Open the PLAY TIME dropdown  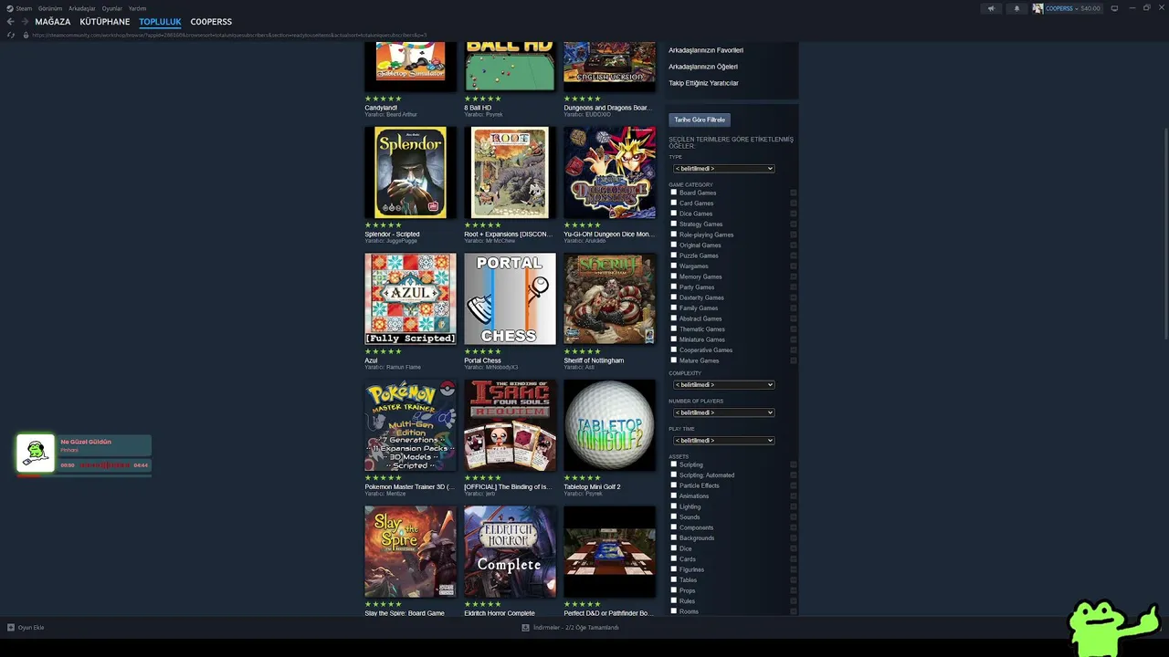723,441
